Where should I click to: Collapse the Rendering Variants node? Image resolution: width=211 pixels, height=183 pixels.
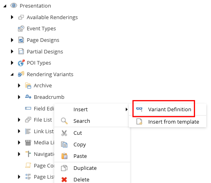coord(12,75)
